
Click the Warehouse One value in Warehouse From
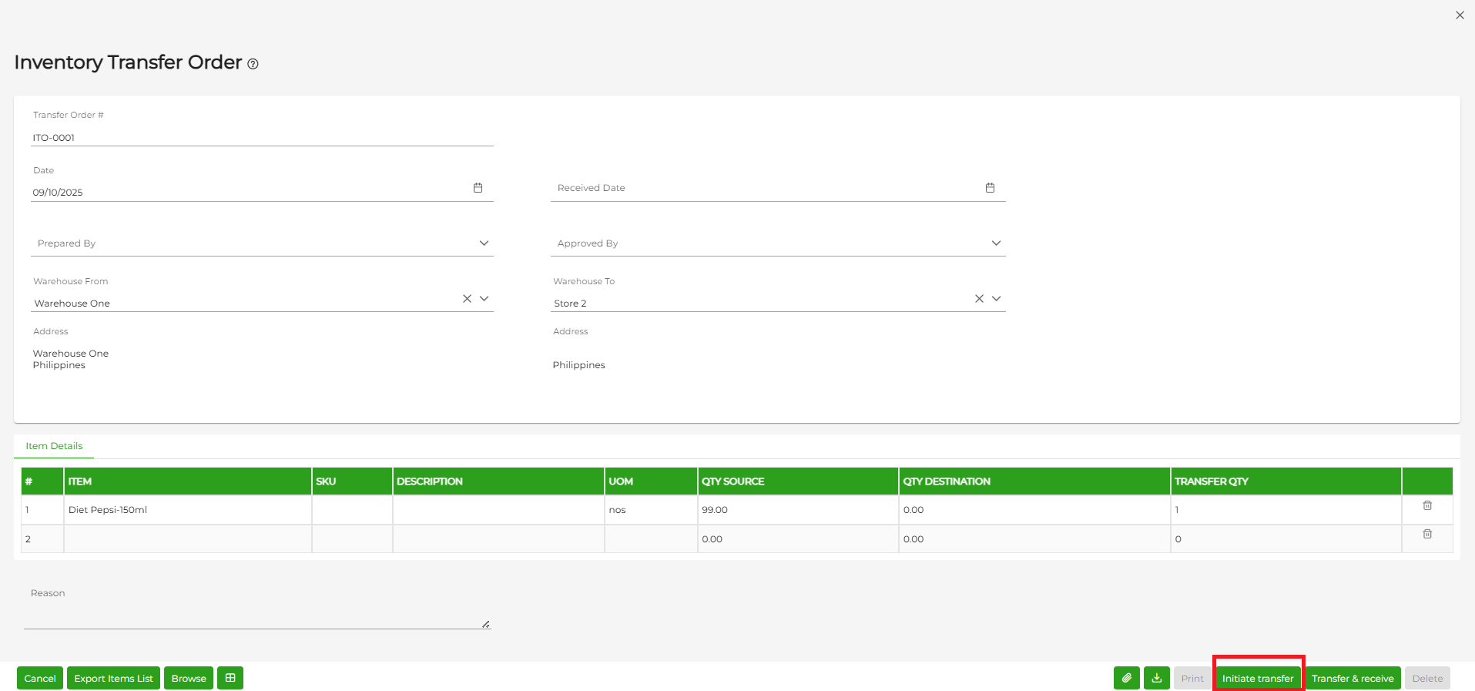point(72,304)
